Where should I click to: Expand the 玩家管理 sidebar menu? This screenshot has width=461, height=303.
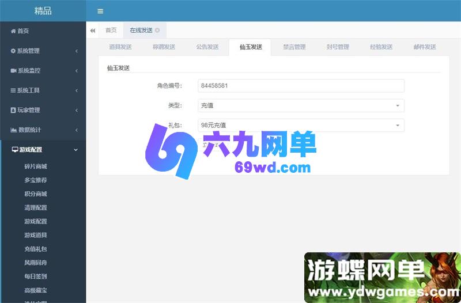(x=43, y=110)
